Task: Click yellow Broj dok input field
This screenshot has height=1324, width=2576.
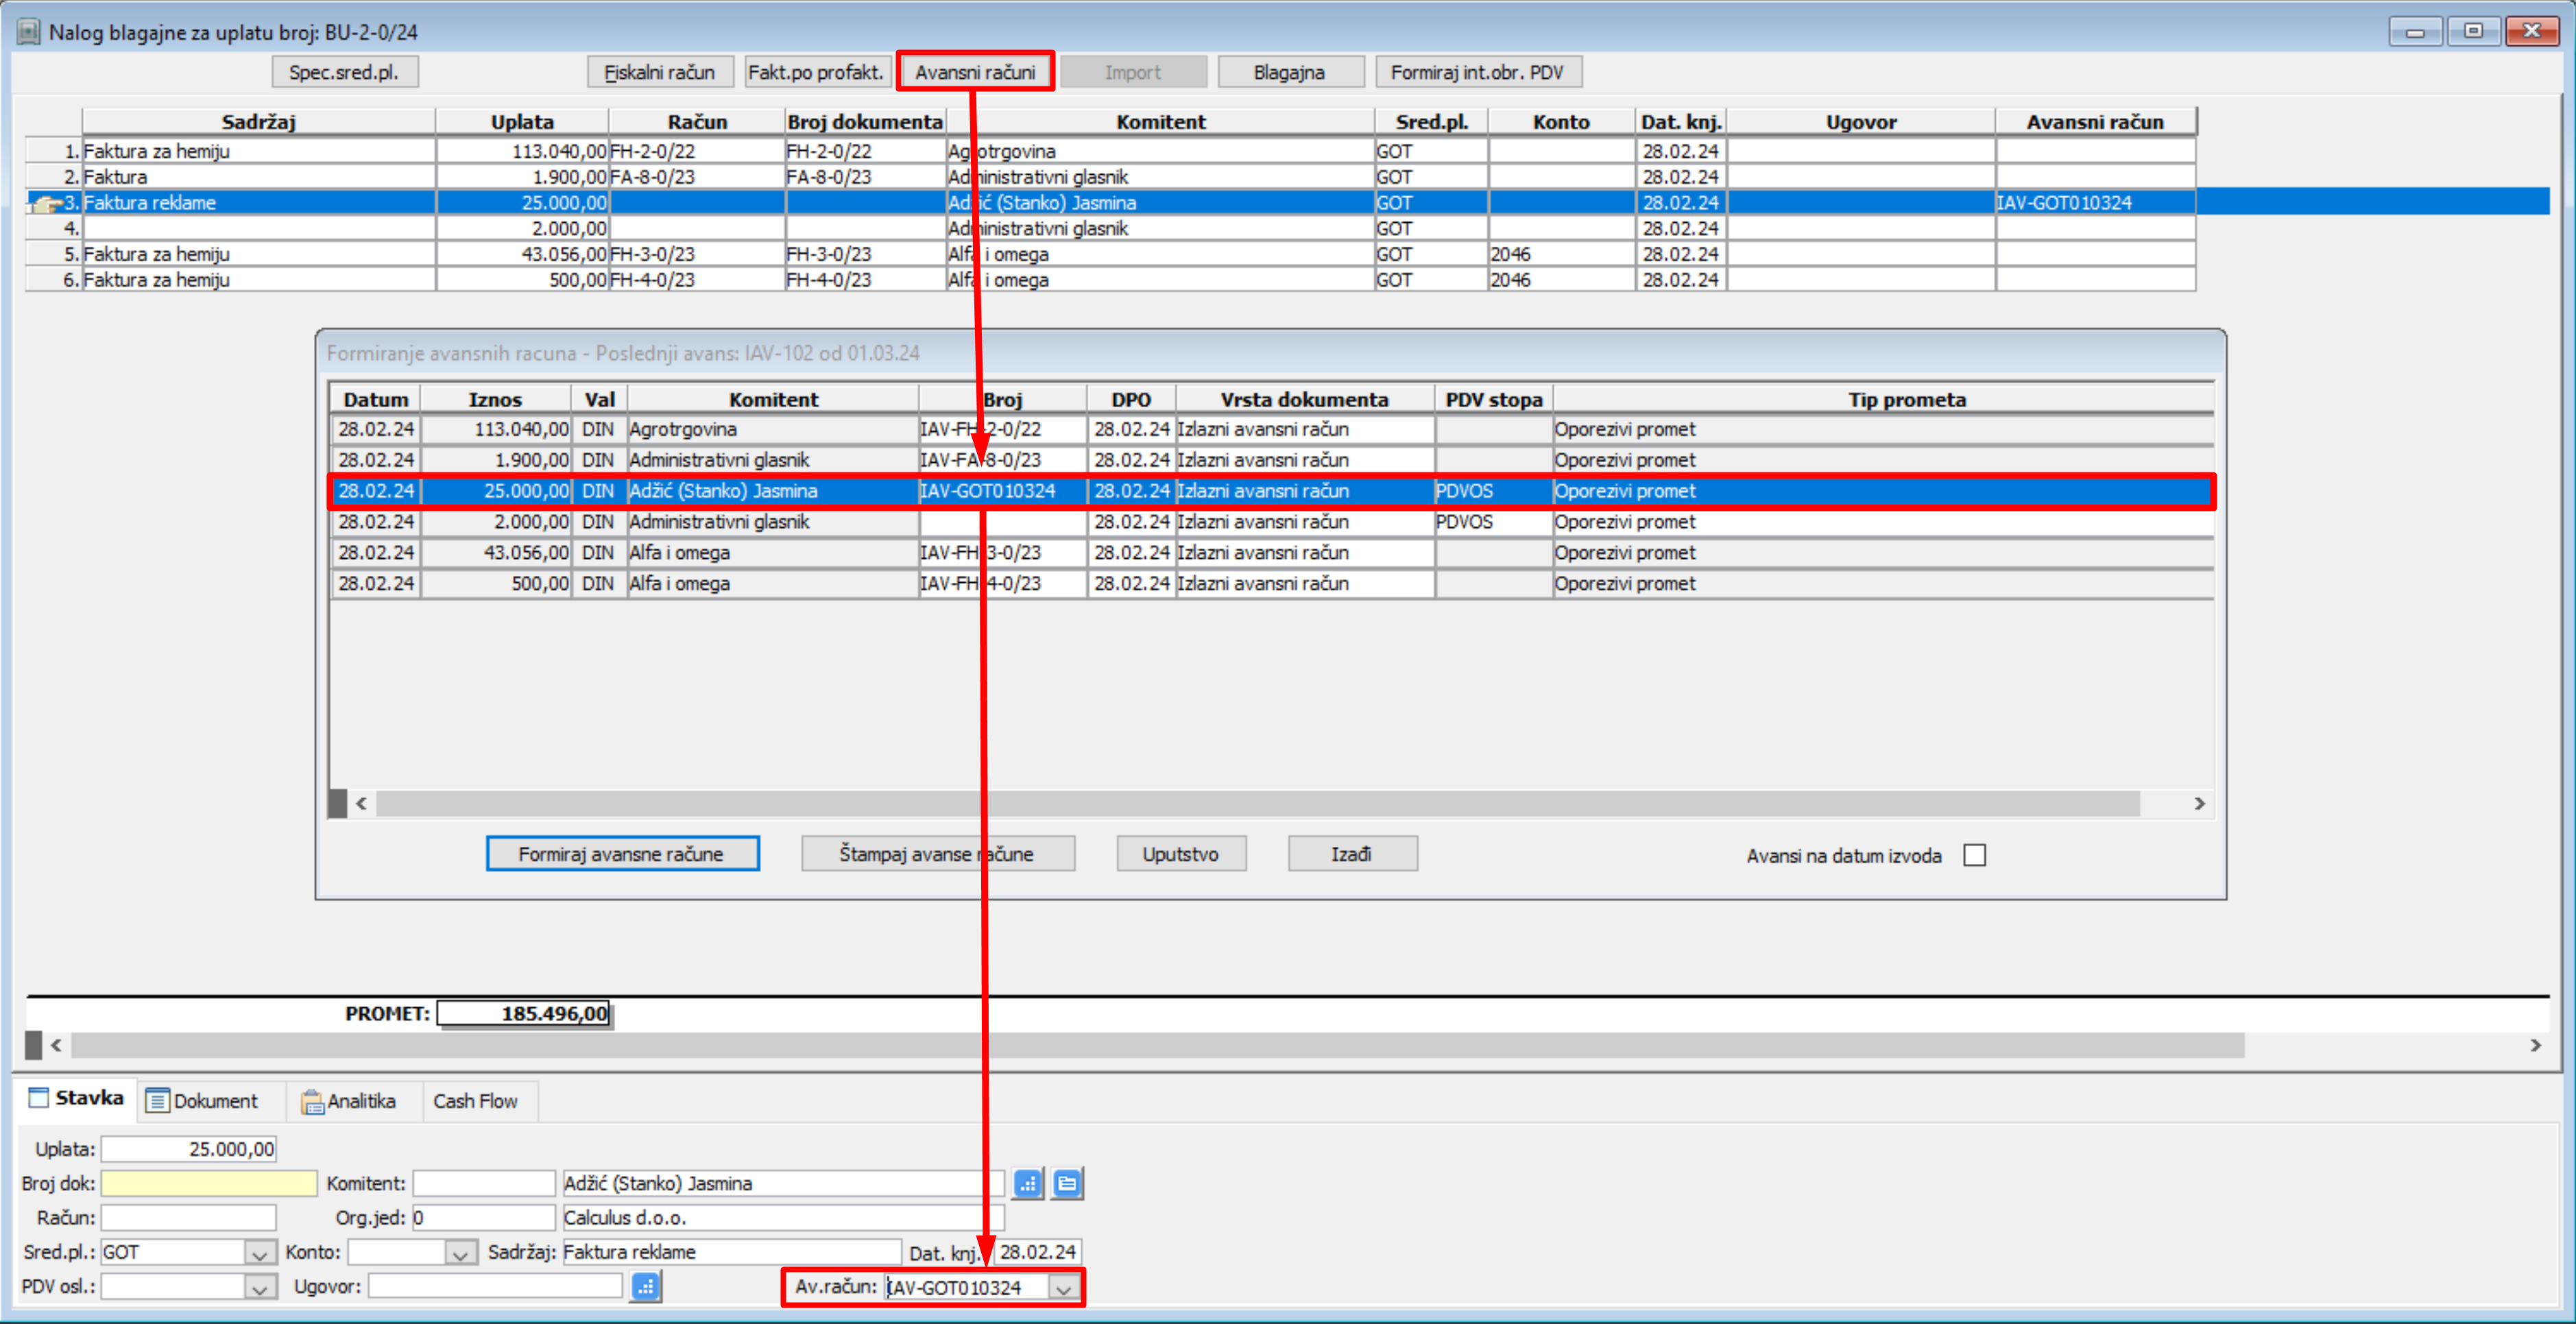Action: pos(209,1184)
